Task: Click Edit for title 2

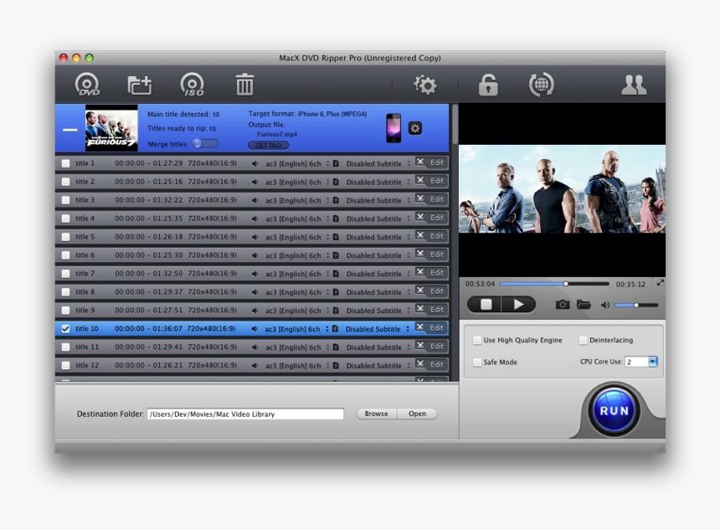Action: pyautogui.click(x=437, y=181)
